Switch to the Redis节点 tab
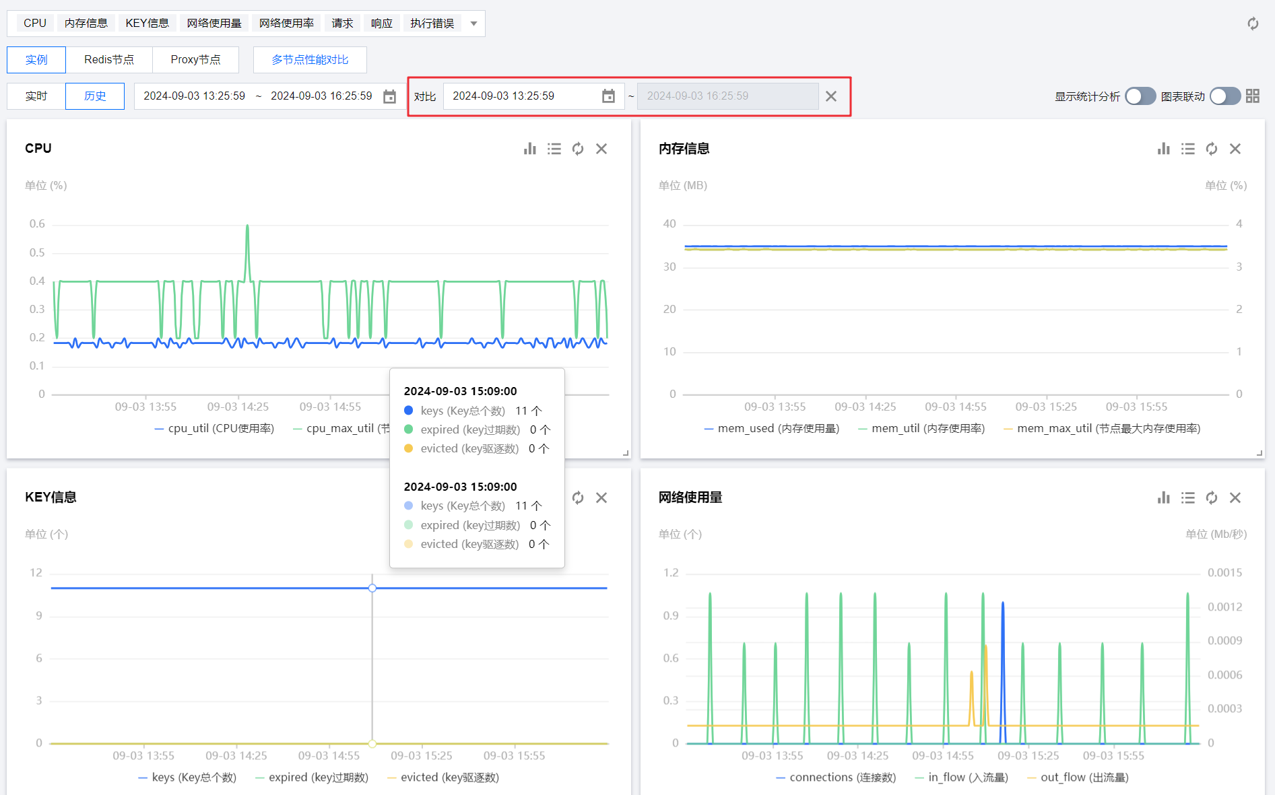This screenshot has height=795, width=1275. 108,60
